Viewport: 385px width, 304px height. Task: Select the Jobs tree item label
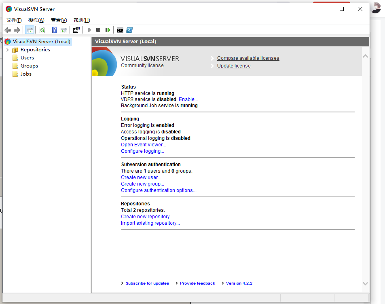tap(26, 74)
